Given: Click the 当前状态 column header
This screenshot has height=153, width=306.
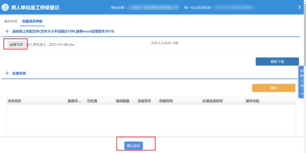Looking at the screenshot, I should pyautogui.click(x=144, y=101).
